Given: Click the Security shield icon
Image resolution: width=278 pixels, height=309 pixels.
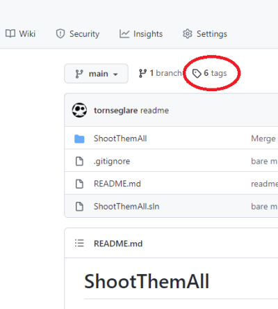Looking at the screenshot, I should [x=60, y=34].
